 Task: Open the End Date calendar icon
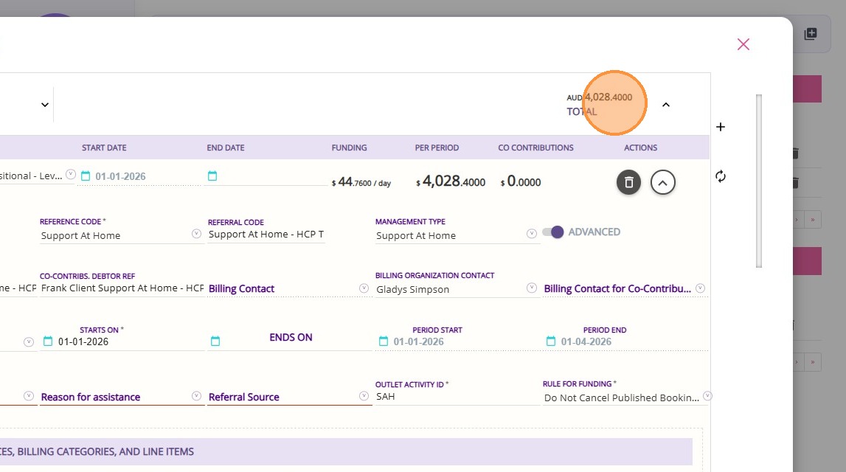click(x=212, y=176)
